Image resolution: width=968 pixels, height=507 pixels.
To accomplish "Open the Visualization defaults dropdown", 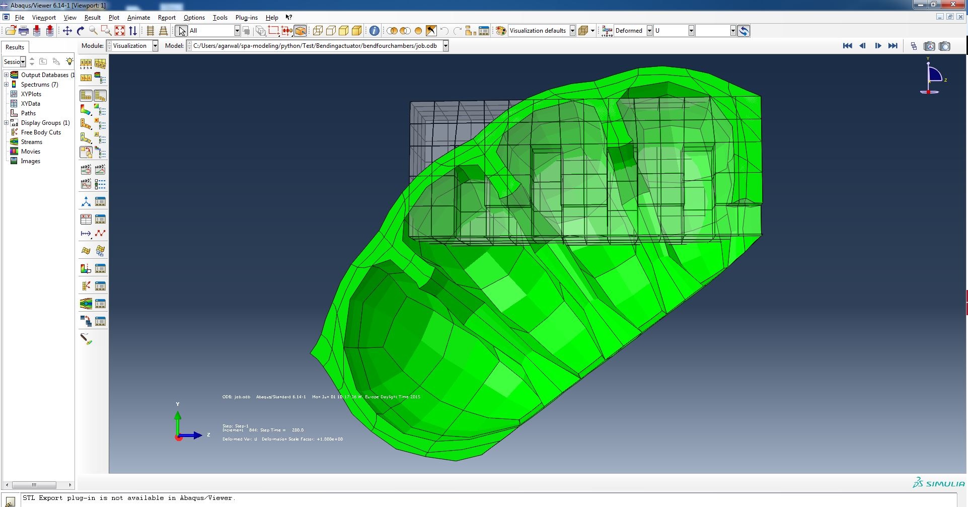I will [x=542, y=31].
